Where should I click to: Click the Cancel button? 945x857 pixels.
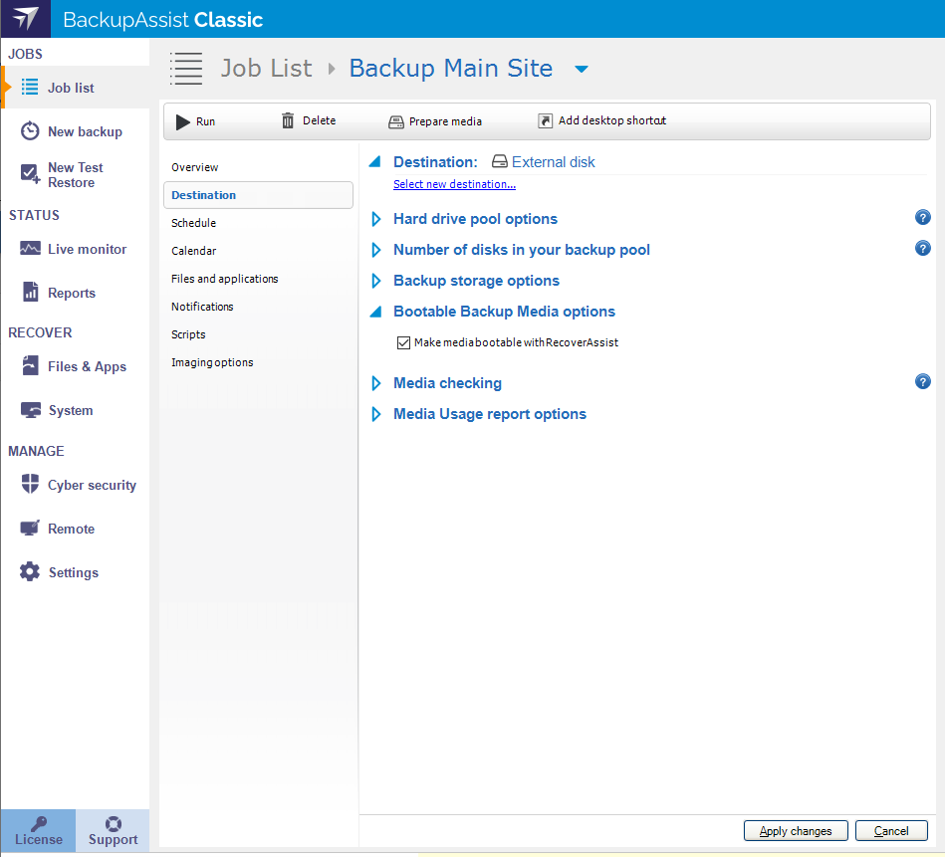tap(890, 830)
